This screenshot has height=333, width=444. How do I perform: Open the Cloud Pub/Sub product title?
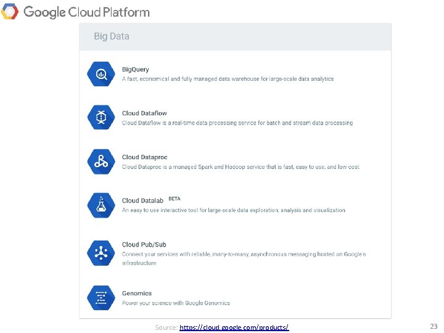coord(144,244)
